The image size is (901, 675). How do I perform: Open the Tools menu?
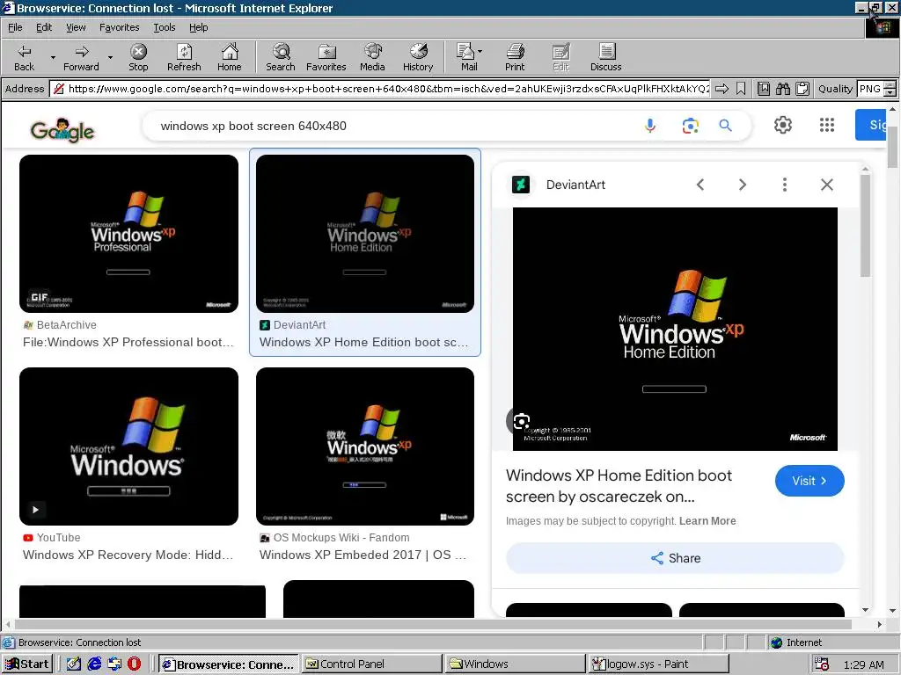[x=164, y=27]
